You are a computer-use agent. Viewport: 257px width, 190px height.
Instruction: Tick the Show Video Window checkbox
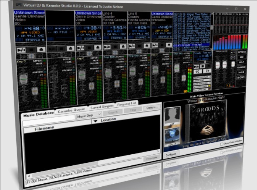(222, 144)
